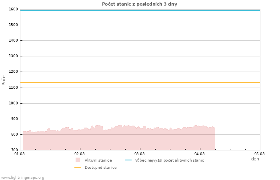280x180 pixels.
Task: Click the den x-axis label
Action: click(x=255, y=159)
